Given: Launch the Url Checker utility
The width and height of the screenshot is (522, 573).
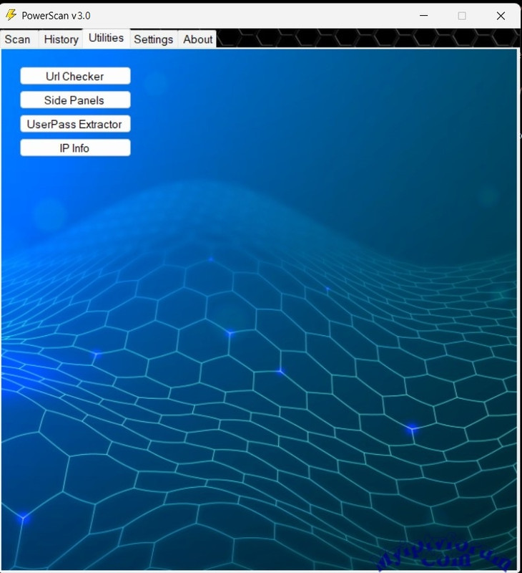Looking at the screenshot, I should point(75,76).
